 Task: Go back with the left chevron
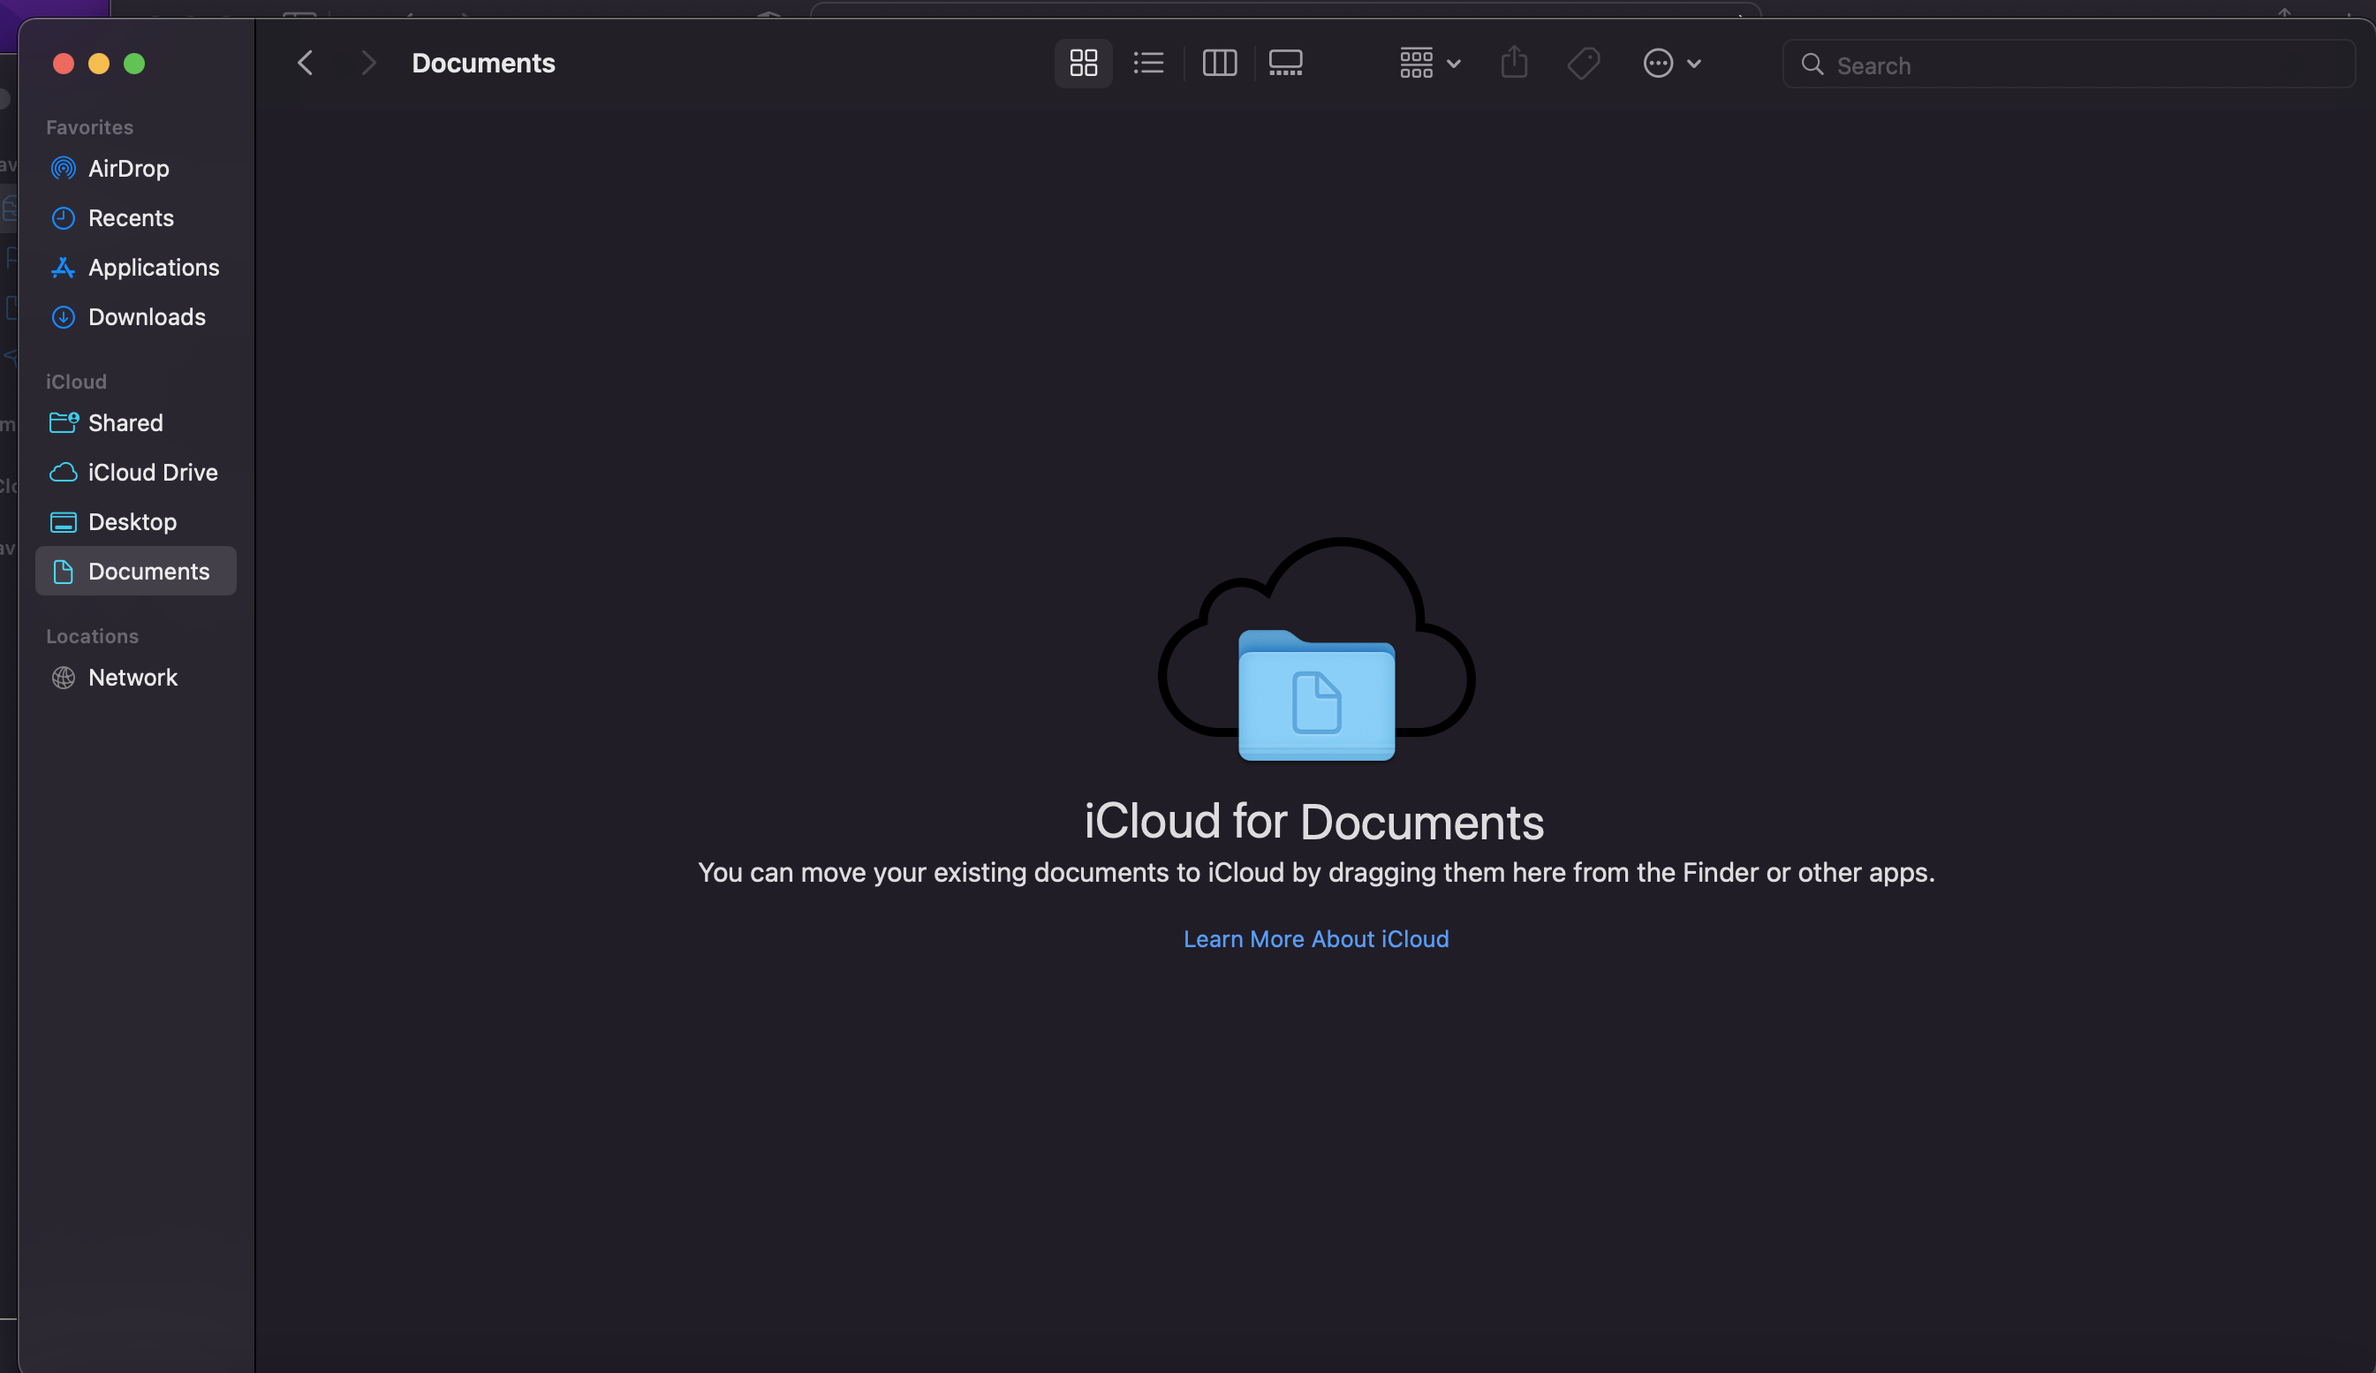point(306,64)
